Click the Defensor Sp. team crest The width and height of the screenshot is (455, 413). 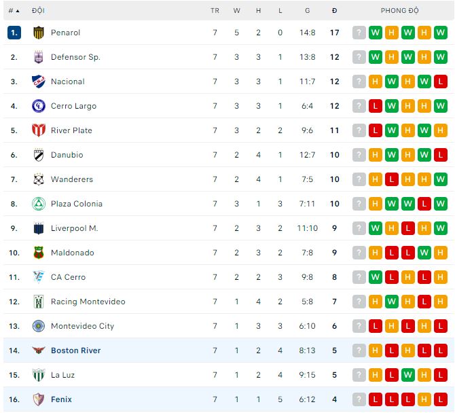(x=38, y=57)
